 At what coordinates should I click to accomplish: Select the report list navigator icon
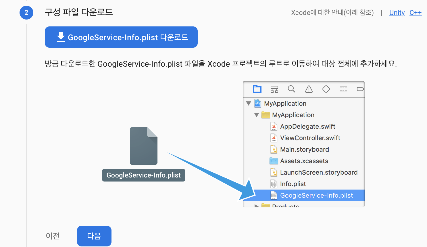[x=343, y=89]
